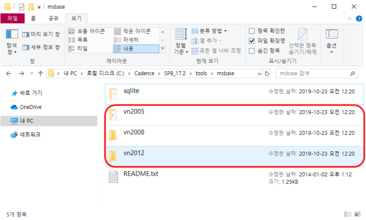
Task: Choose 보통 아이콘 medium icons layout
Action: (87, 31)
